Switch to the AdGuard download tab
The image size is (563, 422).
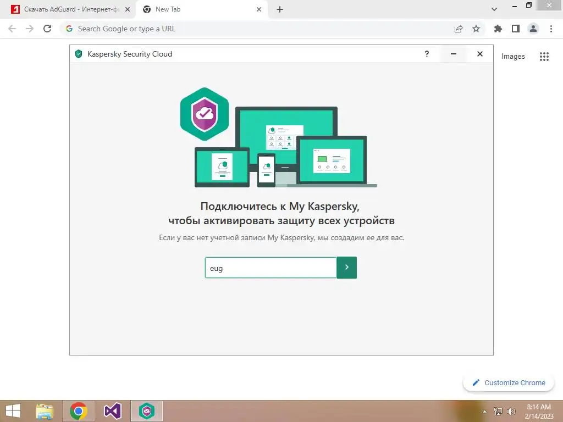71,9
